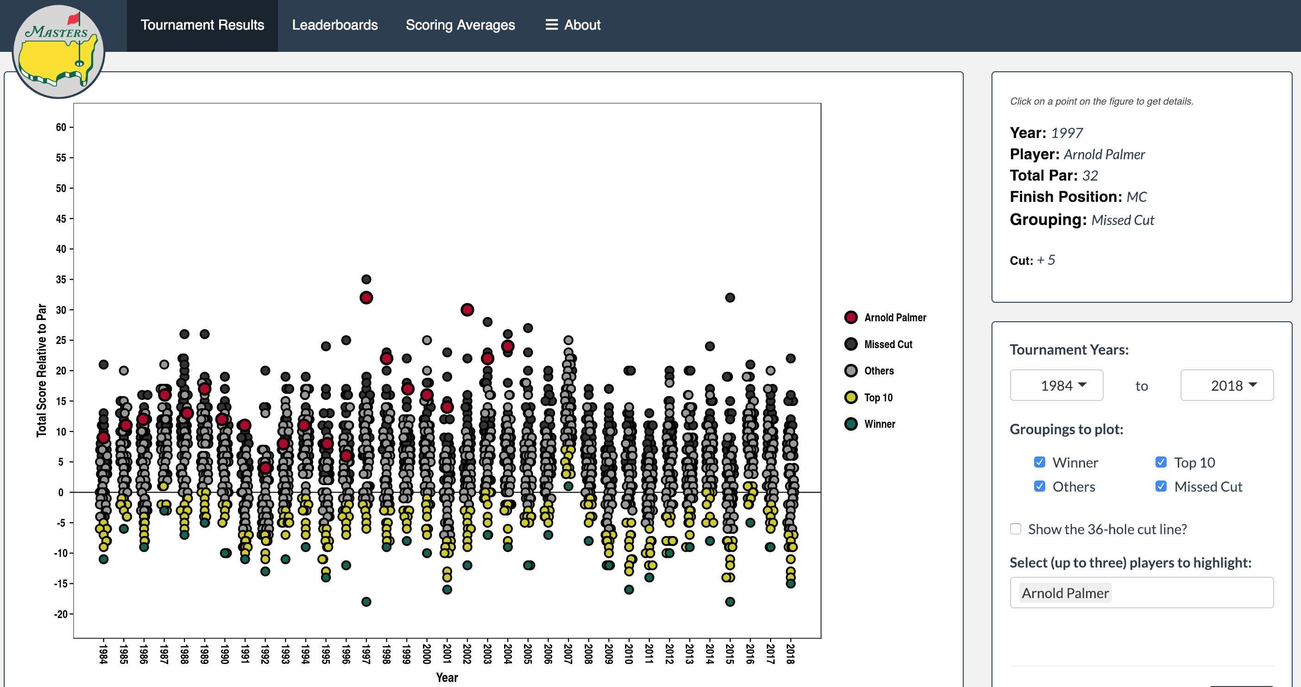The width and height of the screenshot is (1301, 687).
Task: Open the About menu
Action: 573,25
